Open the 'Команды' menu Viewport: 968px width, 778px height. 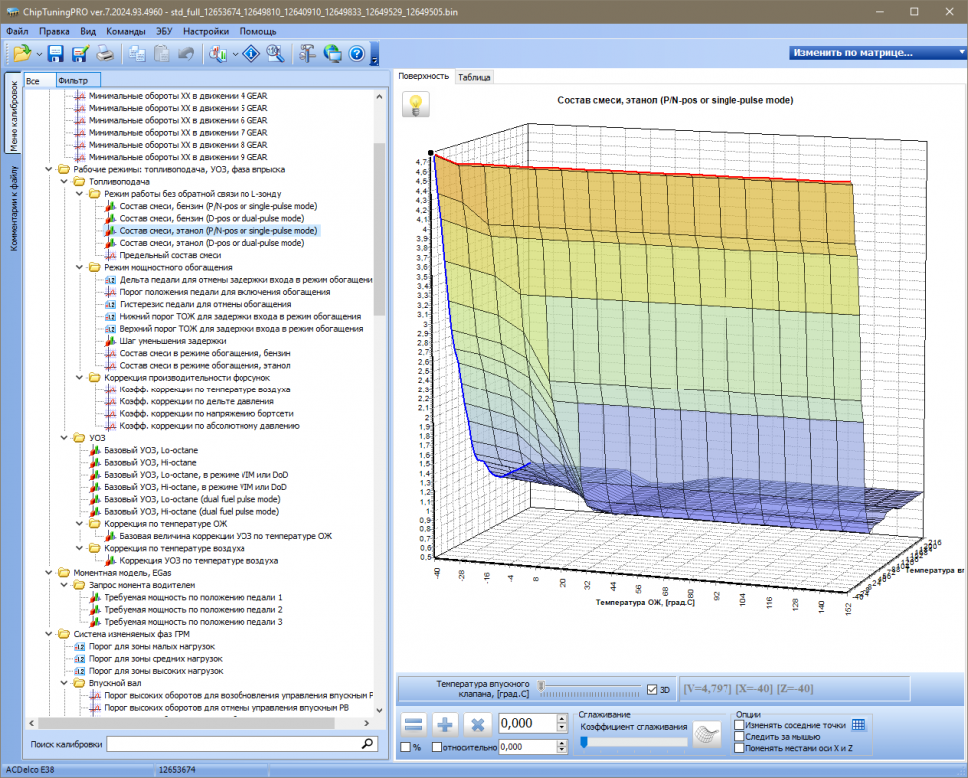coord(125,31)
